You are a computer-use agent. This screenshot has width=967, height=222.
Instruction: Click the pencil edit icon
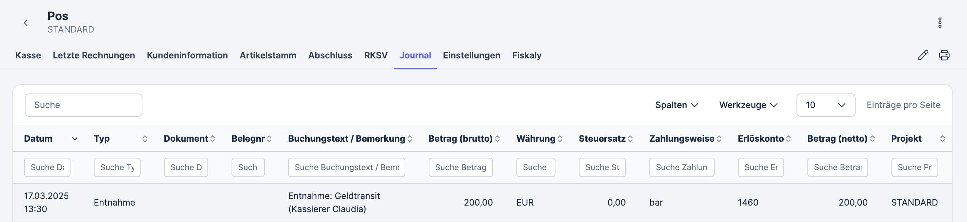point(923,55)
